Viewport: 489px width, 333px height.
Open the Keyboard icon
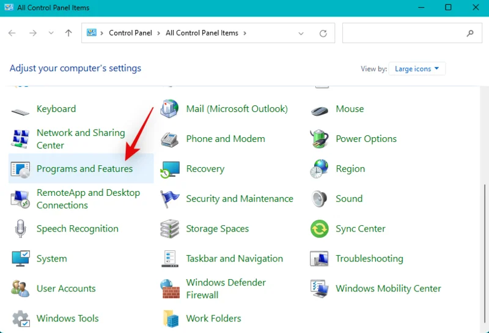coord(20,111)
